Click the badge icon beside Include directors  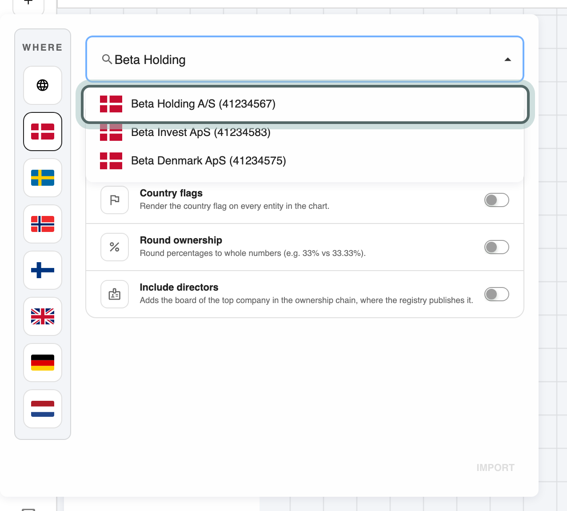[115, 294]
